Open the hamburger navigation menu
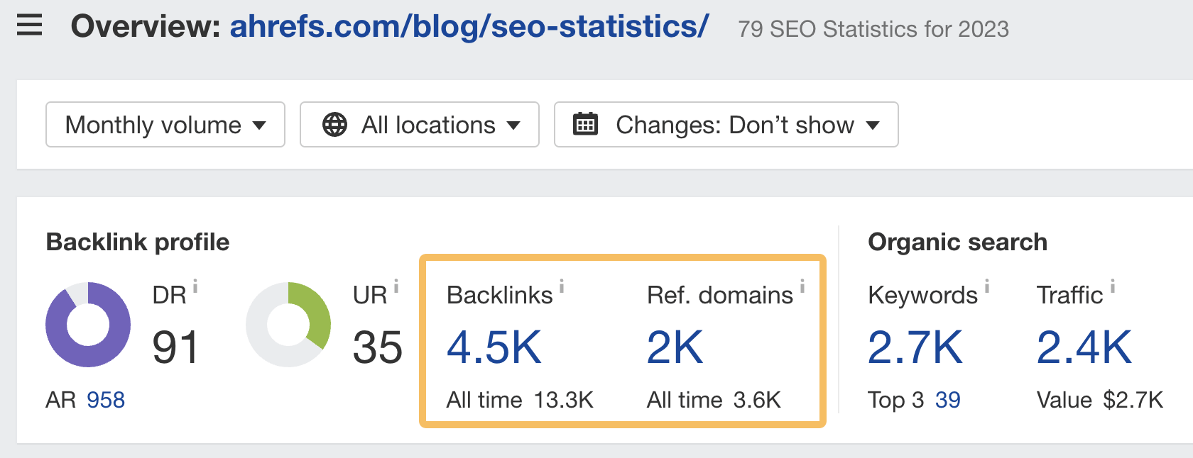The width and height of the screenshot is (1193, 458). coord(28,26)
